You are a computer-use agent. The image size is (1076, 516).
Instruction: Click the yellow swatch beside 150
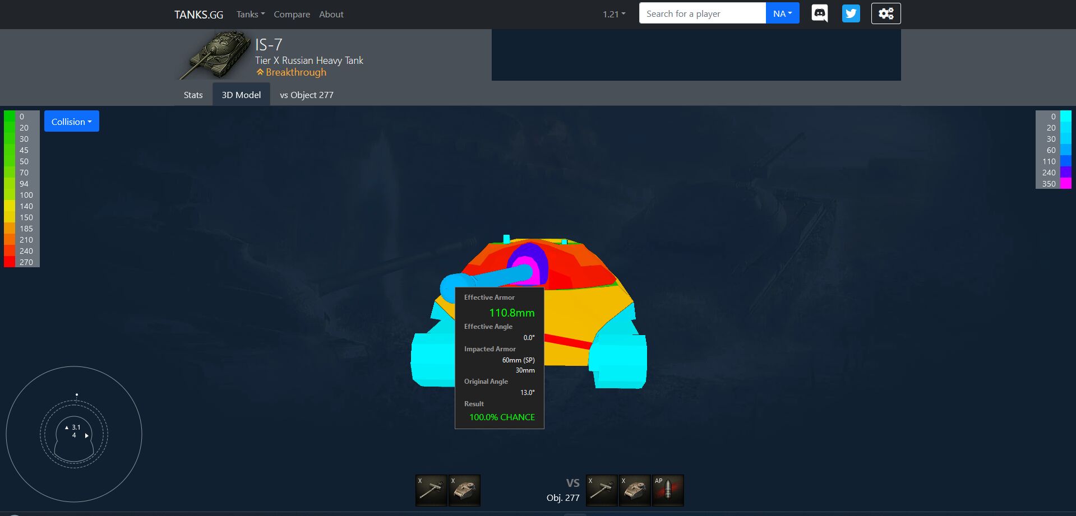point(10,217)
